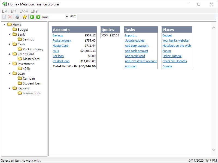The image size is (218, 163).
Task: Click the yellow star favorites icon
Action: pos(25,17)
